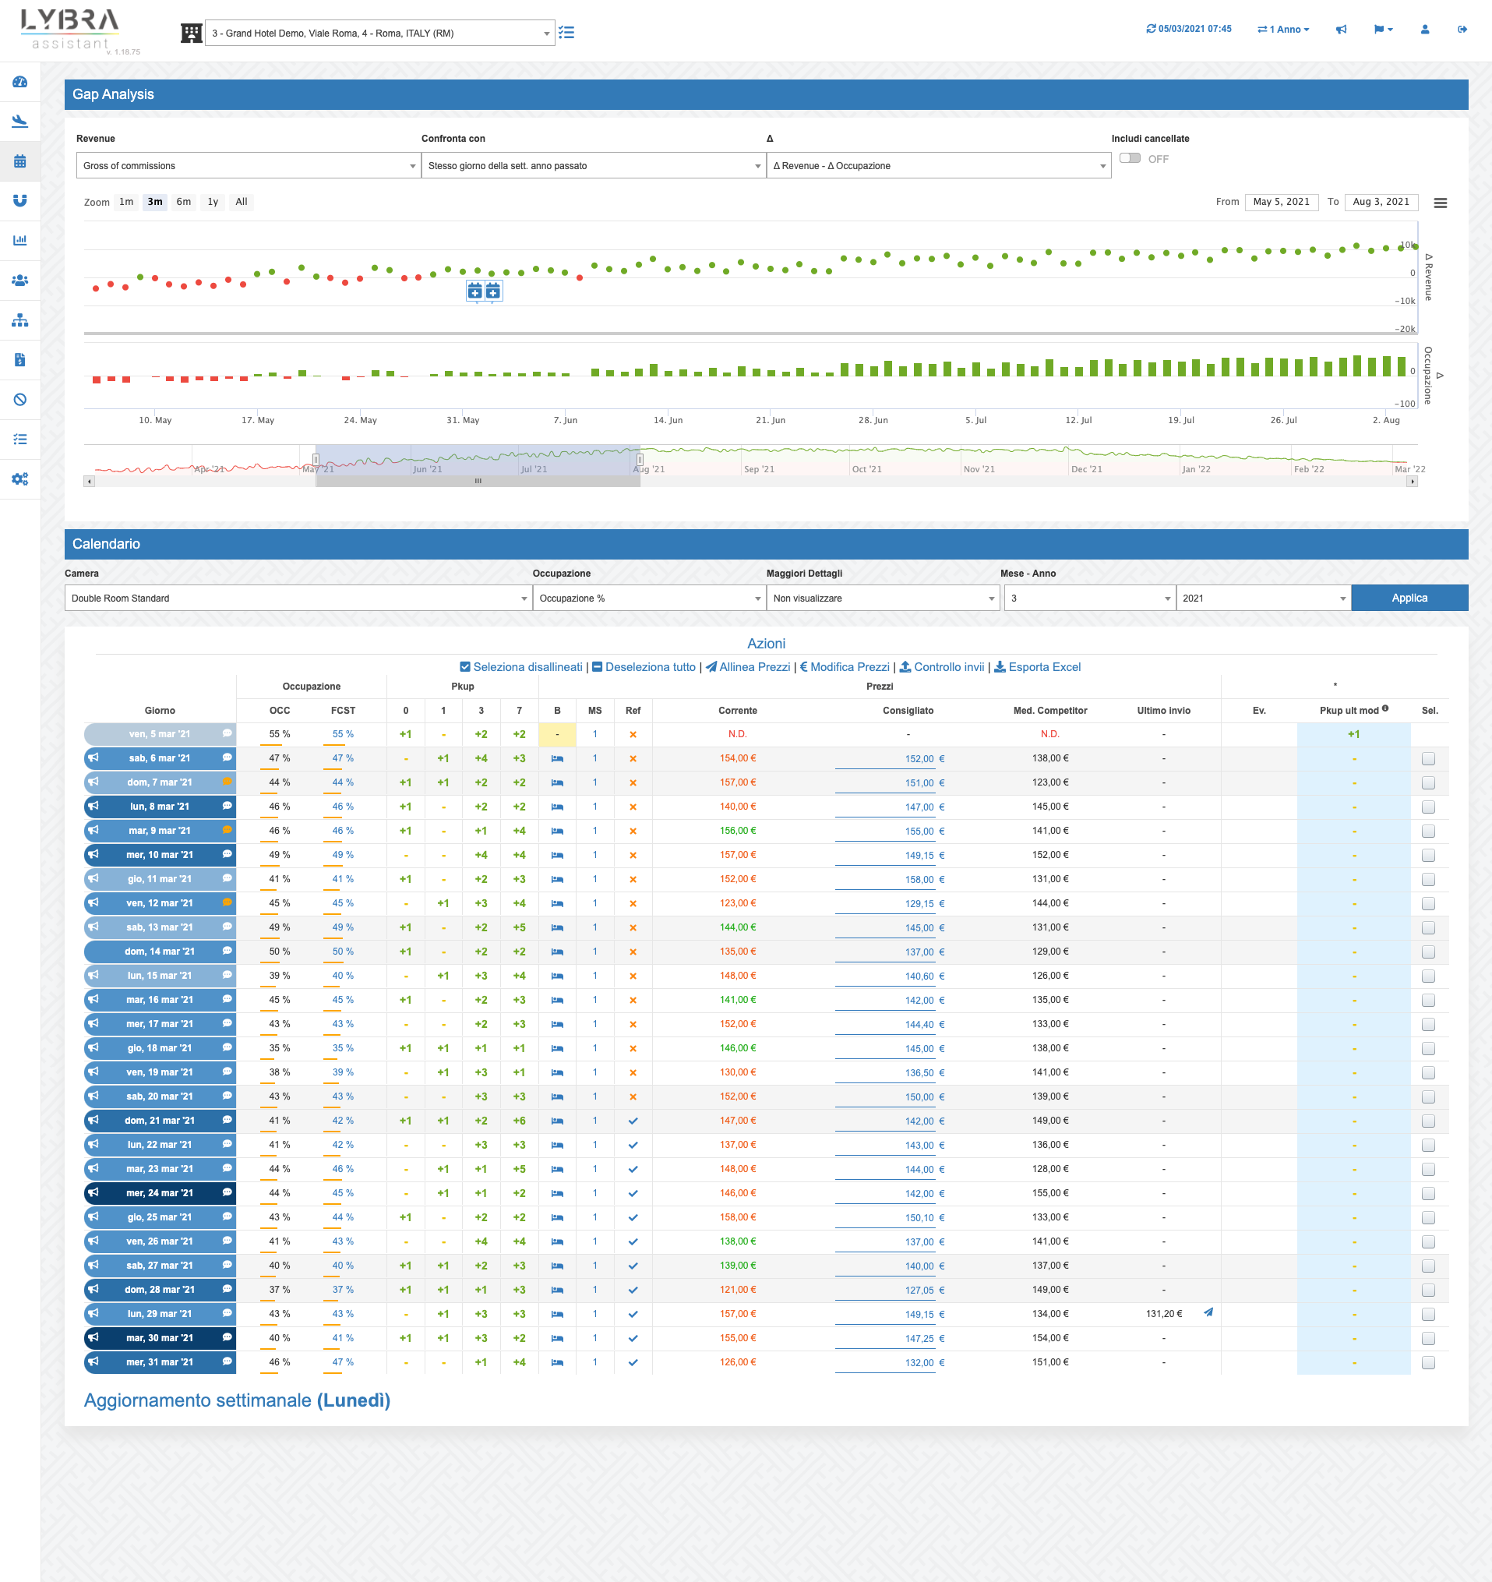Click the sign-out icon in top bar
Image resolution: width=1492 pixels, height=1582 pixels.
pyautogui.click(x=1462, y=30)
